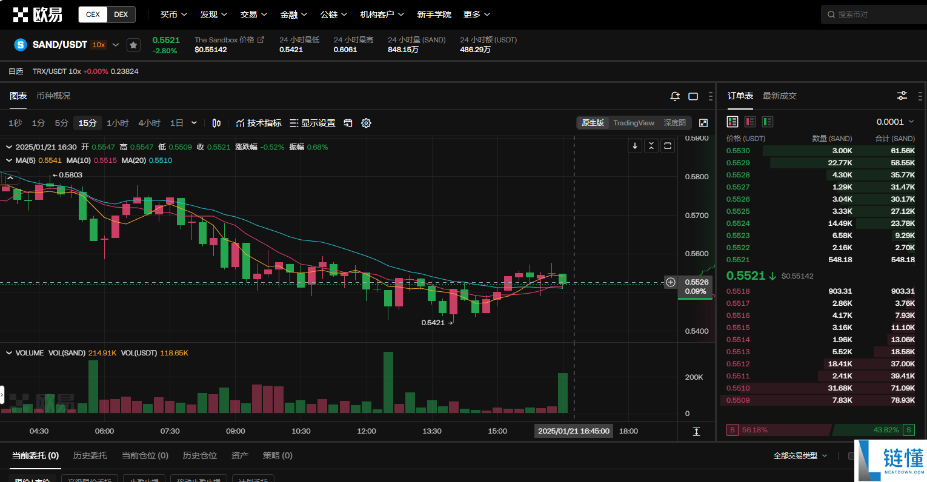Open the chart settings gear icon
This screenshot has width=927, height=482.
coord(366,123)
